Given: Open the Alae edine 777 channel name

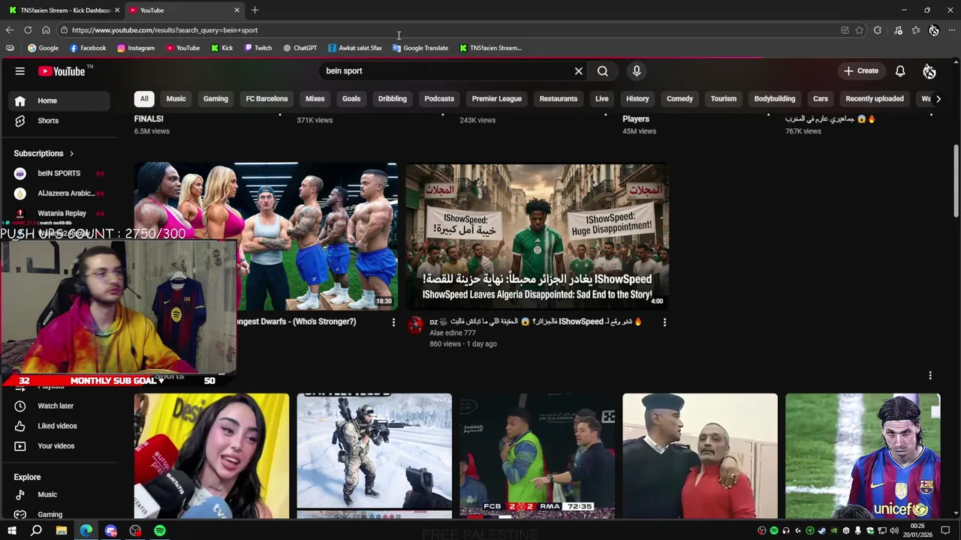Looking at the screenshot, I should (453, 333).
